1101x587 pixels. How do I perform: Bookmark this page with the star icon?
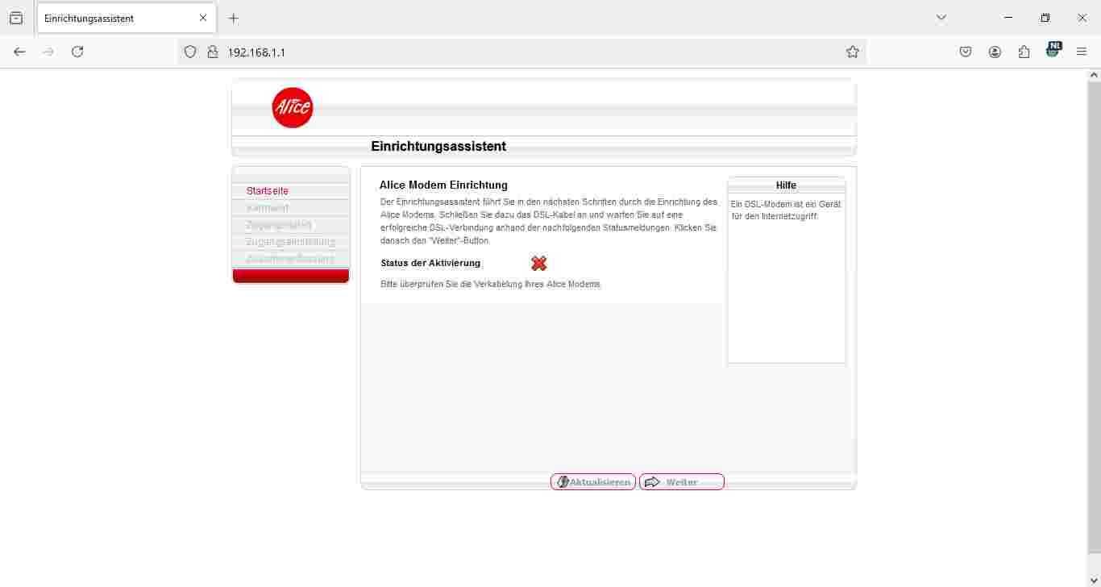click(x=852, y=52)
